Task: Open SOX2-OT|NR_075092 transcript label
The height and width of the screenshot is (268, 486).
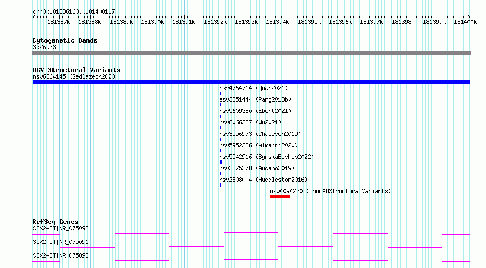Action: (61, 228)
